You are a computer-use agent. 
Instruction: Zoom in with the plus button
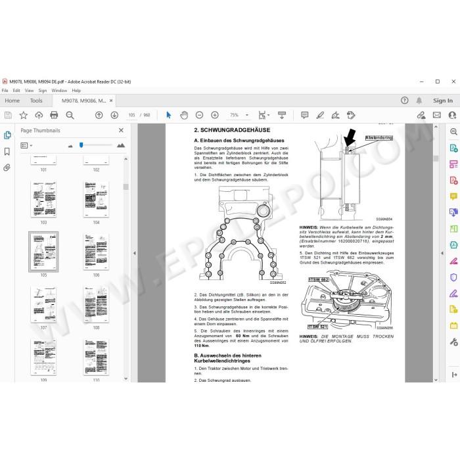click(x=215, y=115)
